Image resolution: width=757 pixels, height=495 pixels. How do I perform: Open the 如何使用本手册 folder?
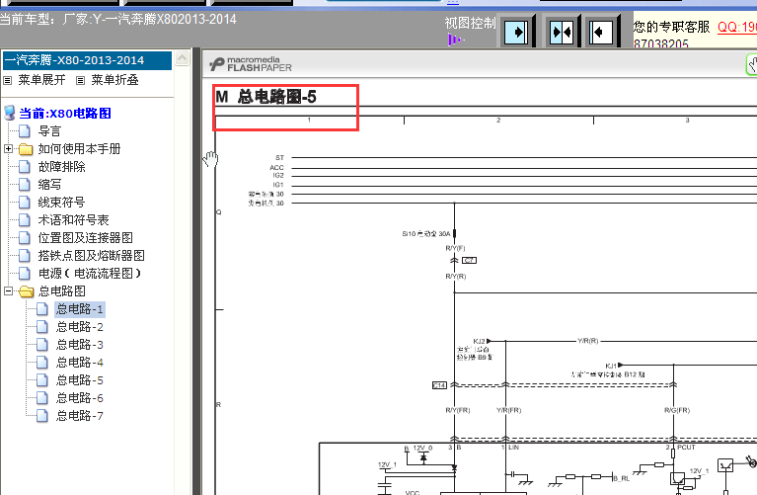80,149
